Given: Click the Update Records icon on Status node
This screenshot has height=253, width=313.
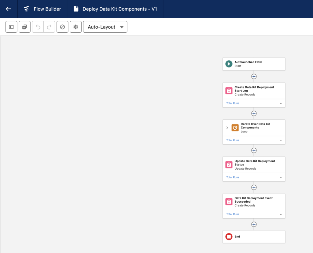Looking at the screenshot, I should pos(229,164).
